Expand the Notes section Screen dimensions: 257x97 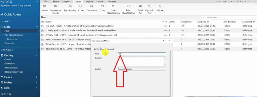tap(37, 82)
